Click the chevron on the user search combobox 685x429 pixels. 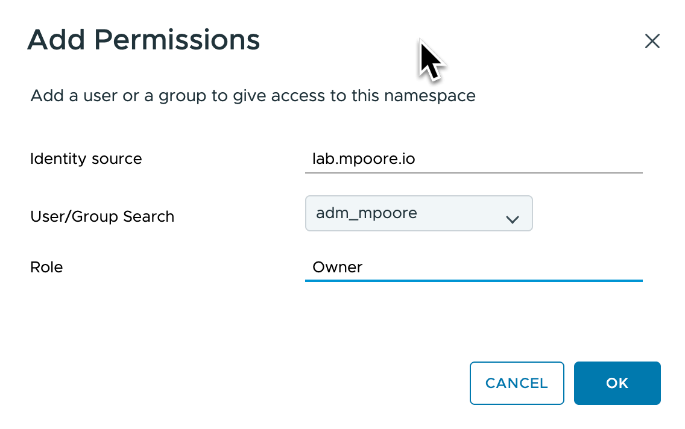[x=513, y=219]
